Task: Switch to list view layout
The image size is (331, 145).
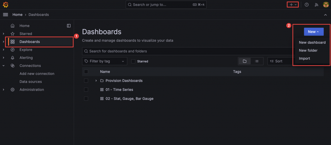Action: tap(257, 61)
